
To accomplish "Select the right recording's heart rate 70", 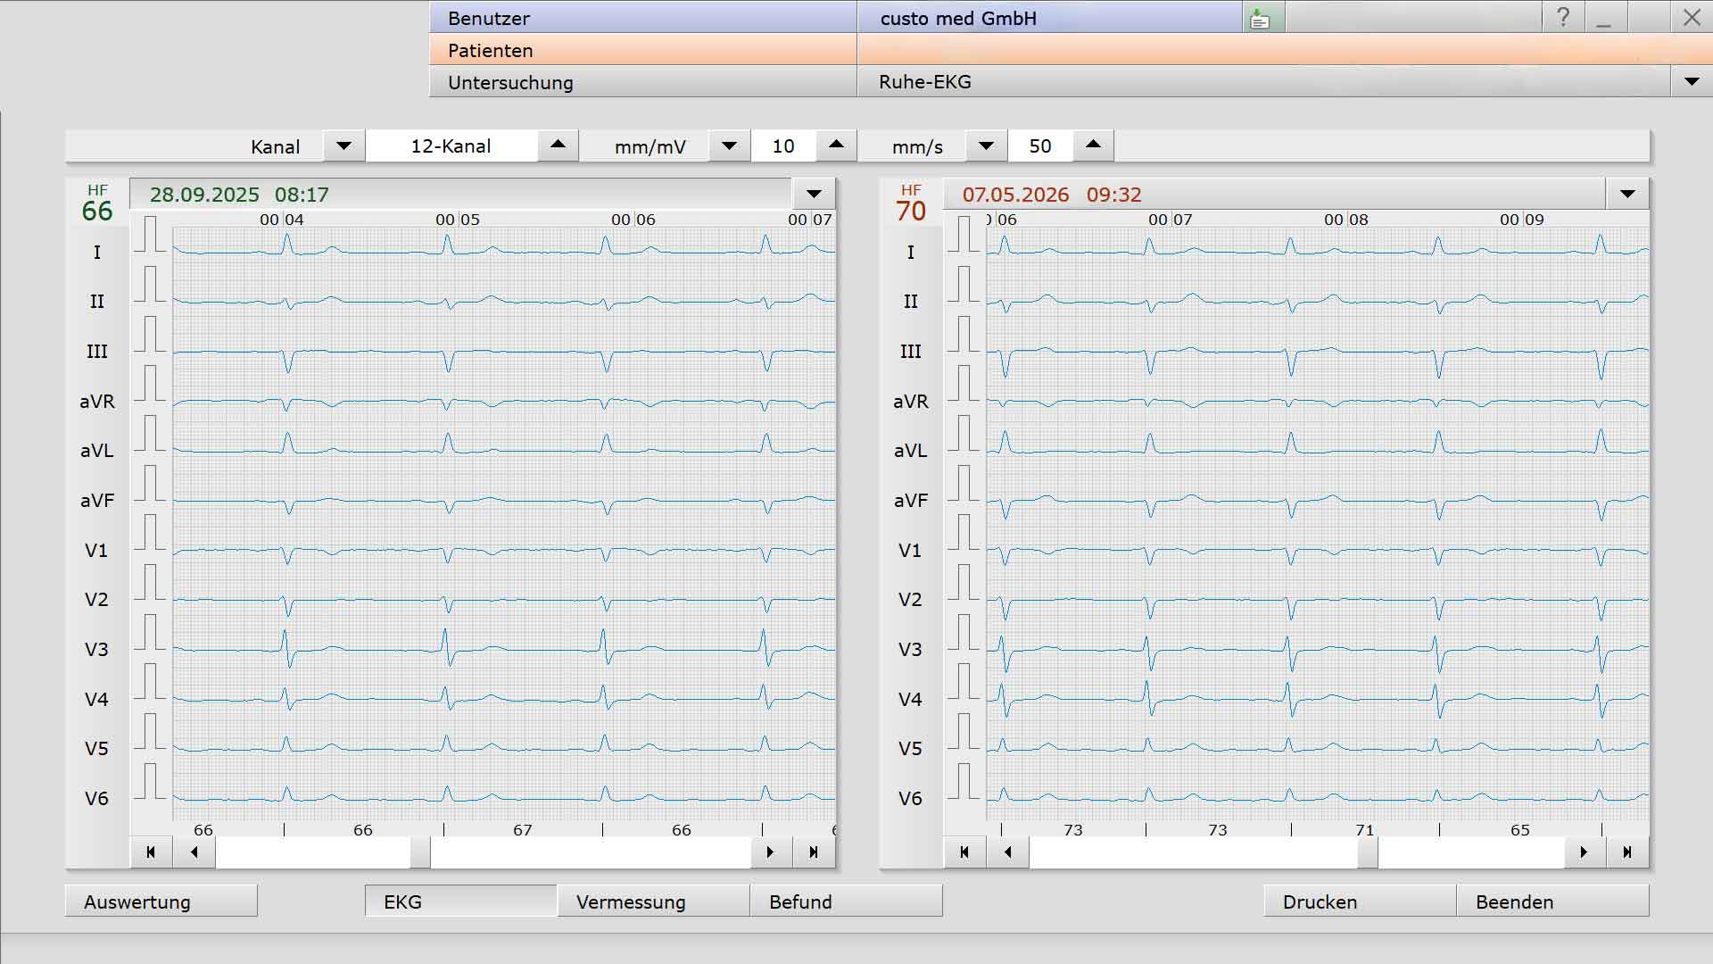I will coord(911,212).
